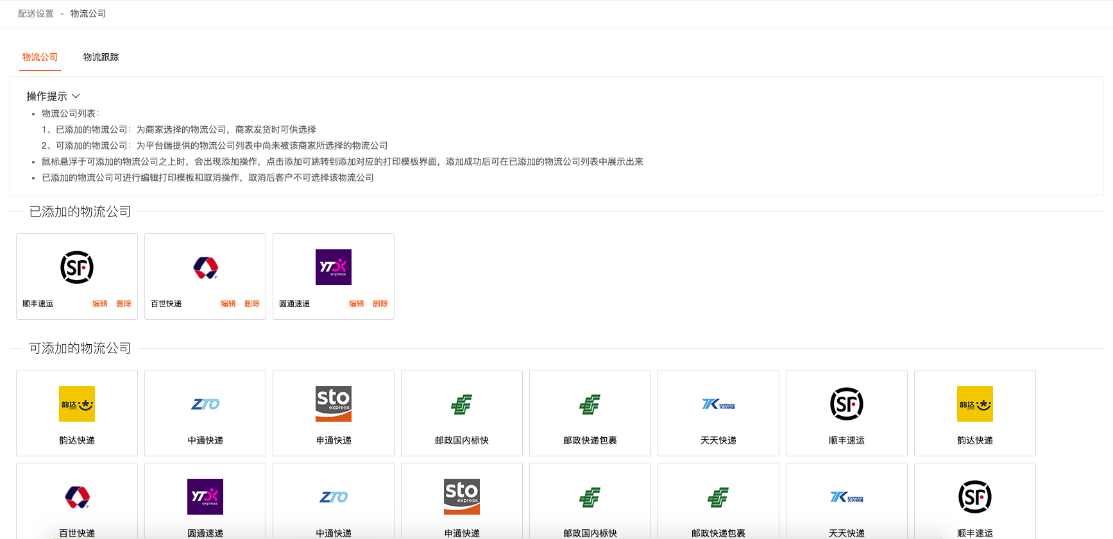Click the 百世快递 logo in the addable companies list
This screenshot has width=1113, height=539.
pos(77,497)
